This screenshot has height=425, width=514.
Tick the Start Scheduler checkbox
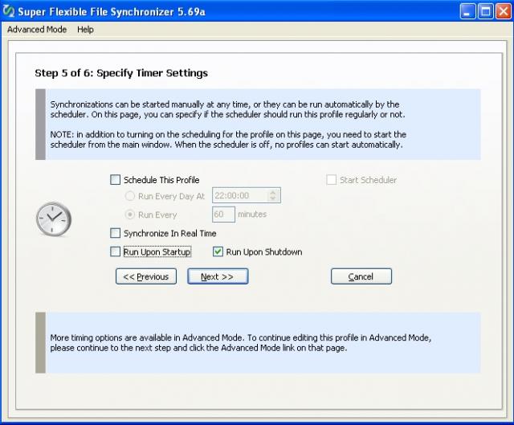331,180
